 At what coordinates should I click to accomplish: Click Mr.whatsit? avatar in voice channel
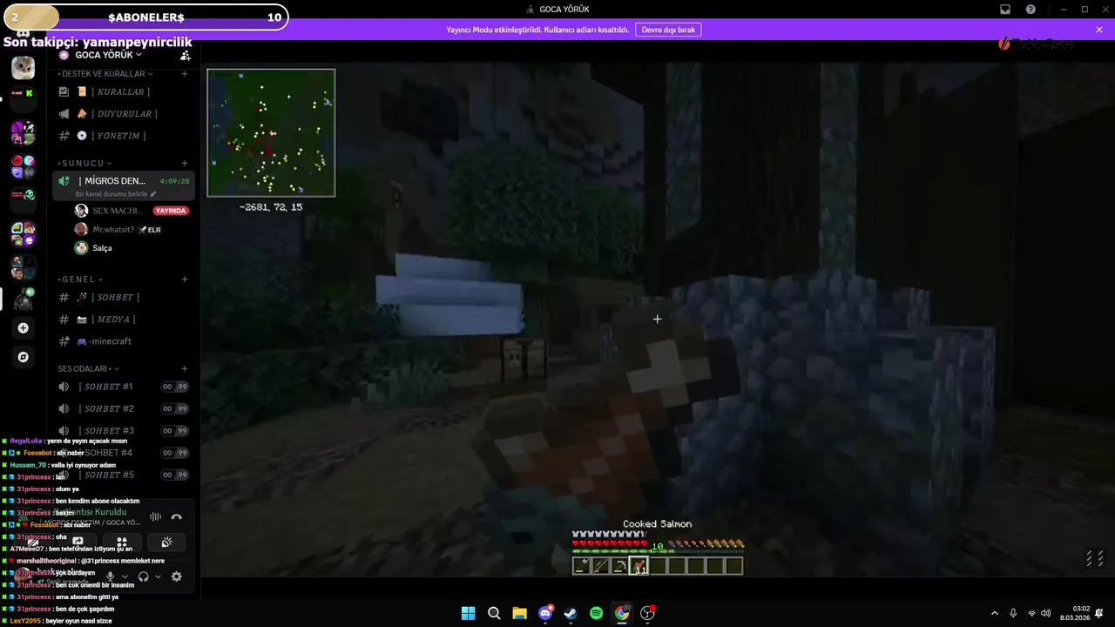pos(81,230)
